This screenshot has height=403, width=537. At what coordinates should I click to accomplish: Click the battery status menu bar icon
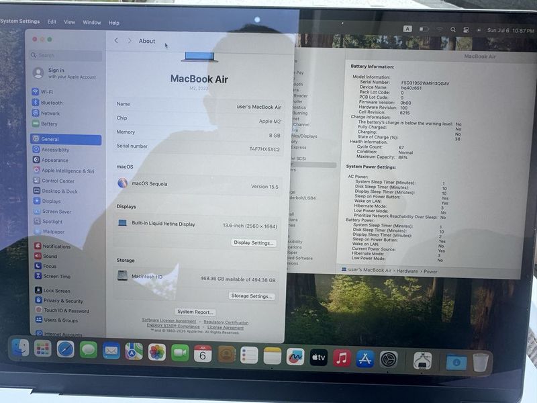424,29
